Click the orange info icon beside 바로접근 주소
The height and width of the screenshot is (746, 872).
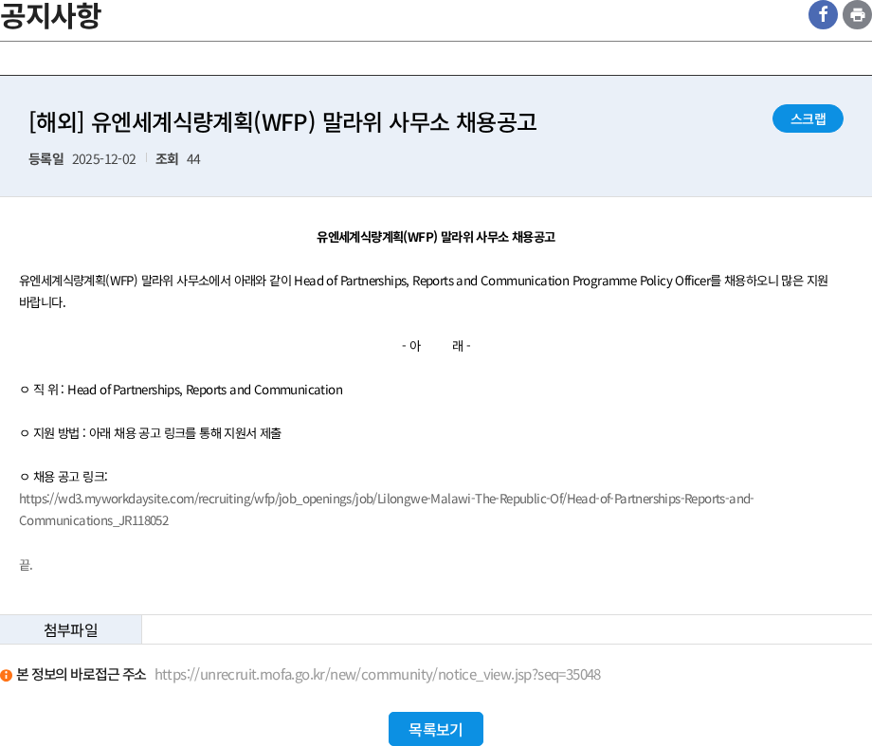click(x=6, y=675)
